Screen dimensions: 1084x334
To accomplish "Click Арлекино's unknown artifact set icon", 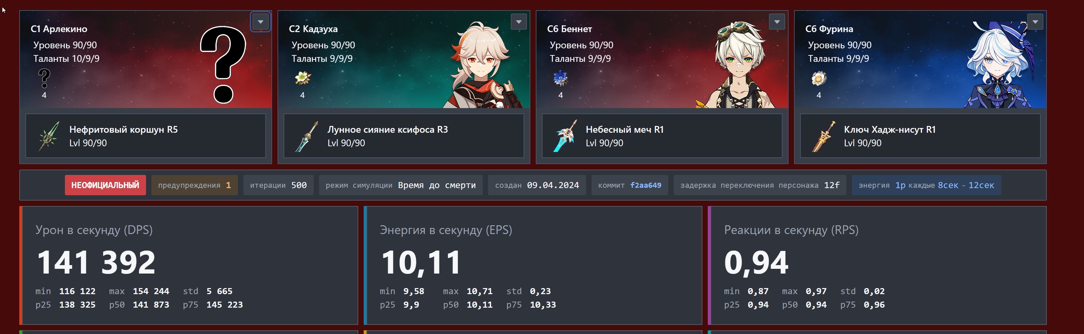I will point(44,78).
